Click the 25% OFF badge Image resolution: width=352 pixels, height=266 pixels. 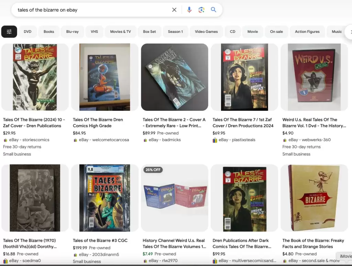coord(153,170)
